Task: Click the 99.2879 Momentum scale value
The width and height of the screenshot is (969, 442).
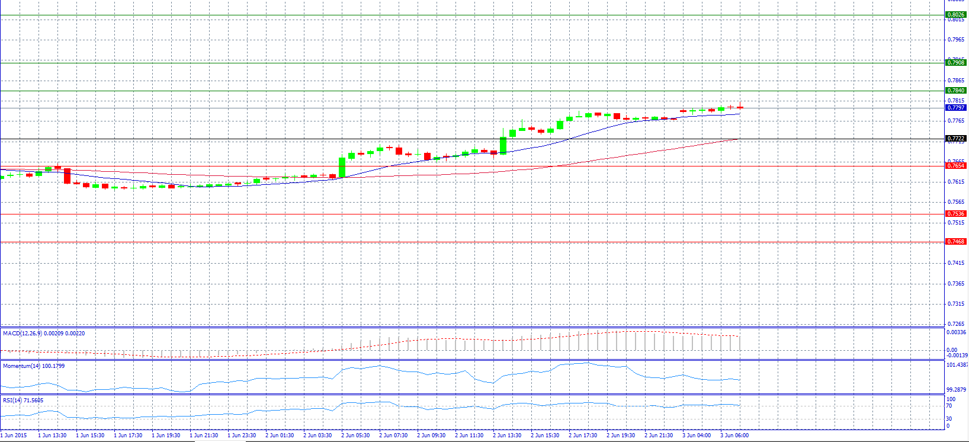Action: point(957,390)
